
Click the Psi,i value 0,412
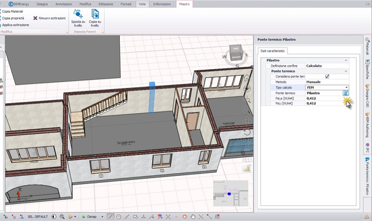311,103
